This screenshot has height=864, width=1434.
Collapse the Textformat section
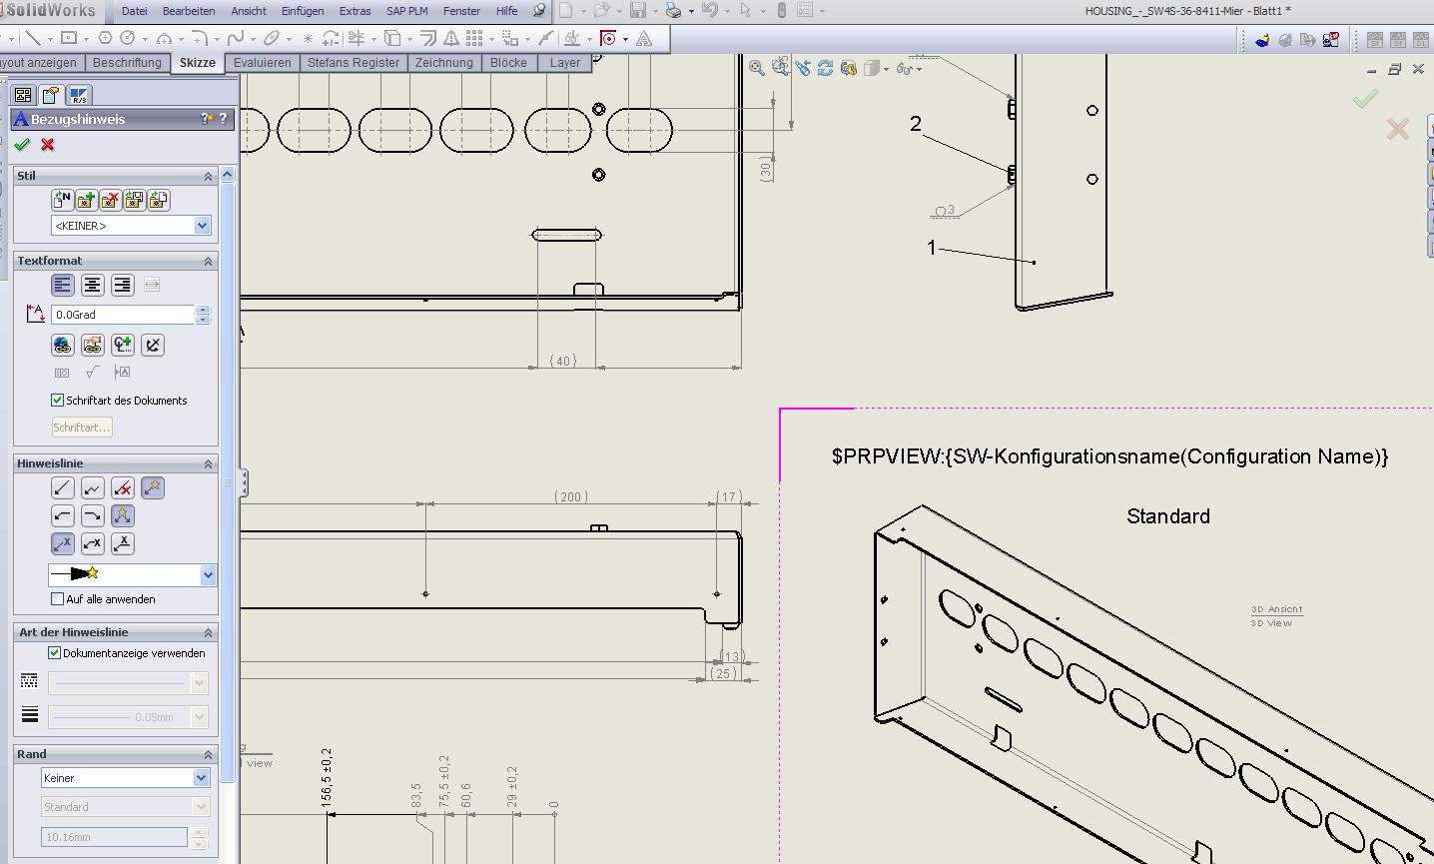click(x=209, y=261)
